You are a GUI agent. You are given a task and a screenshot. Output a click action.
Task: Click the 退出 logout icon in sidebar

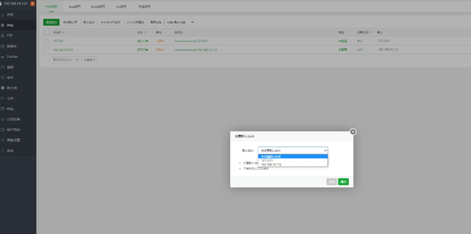tap(3, 151)
